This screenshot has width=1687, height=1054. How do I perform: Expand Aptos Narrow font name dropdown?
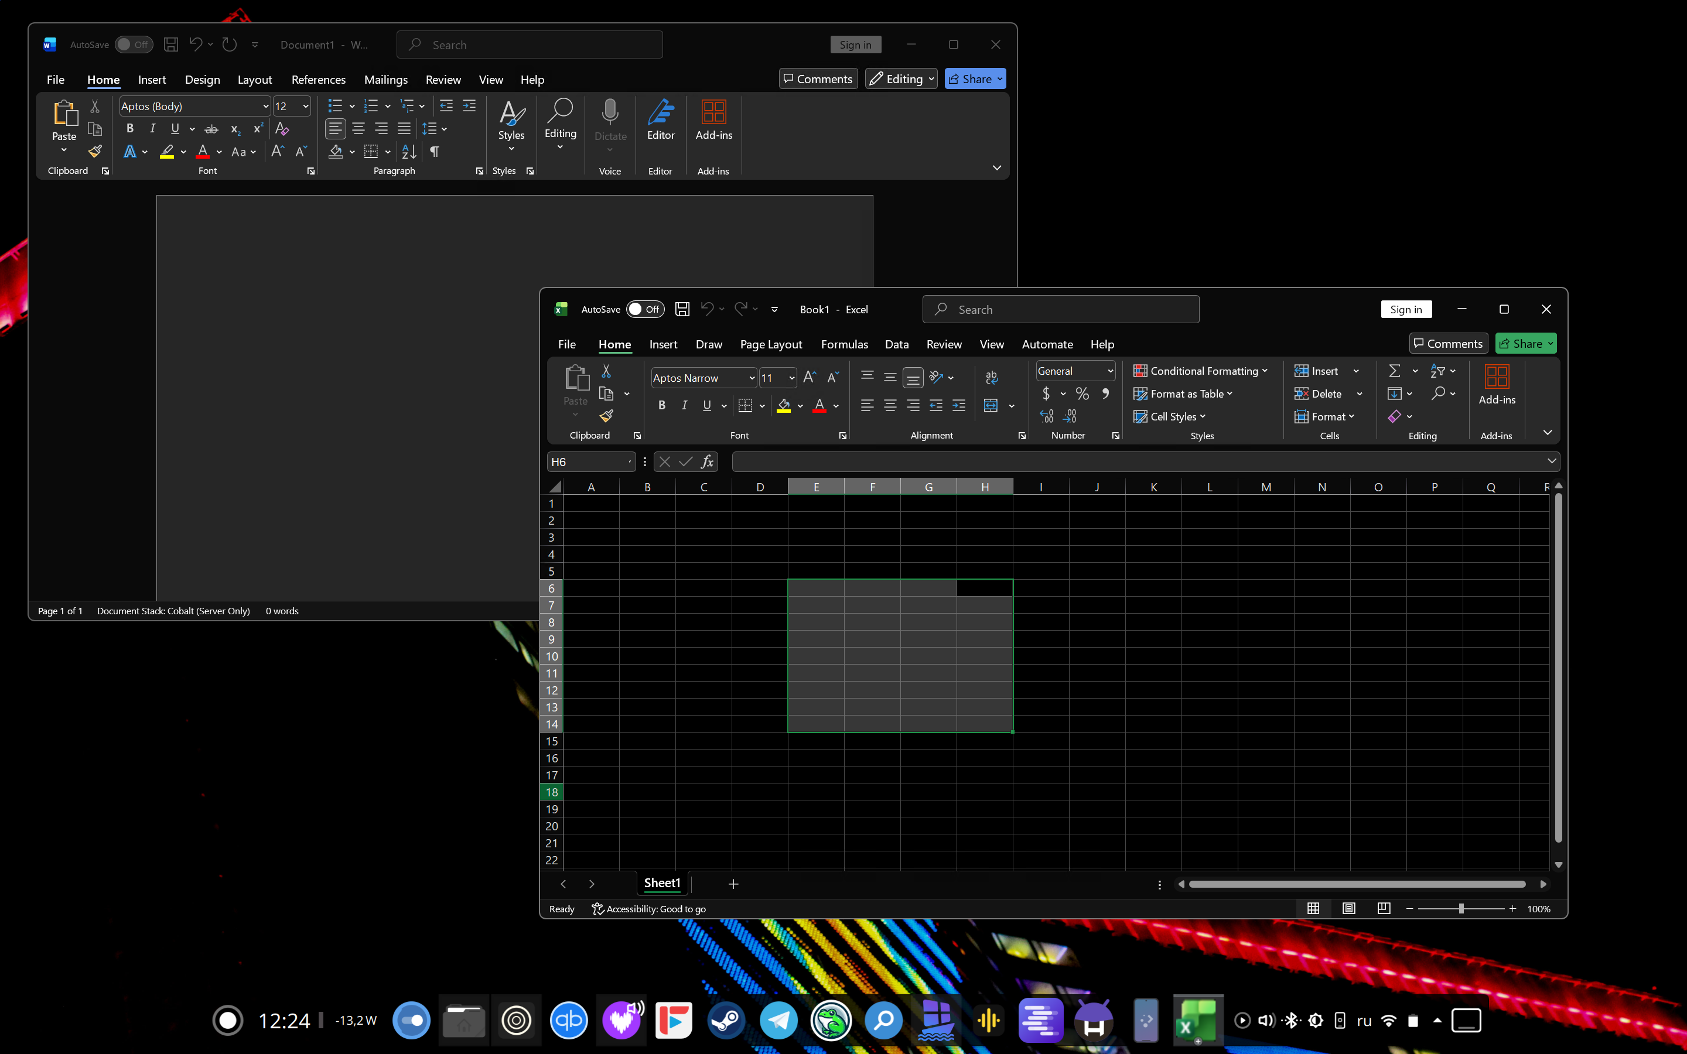(x=752, y=378)
